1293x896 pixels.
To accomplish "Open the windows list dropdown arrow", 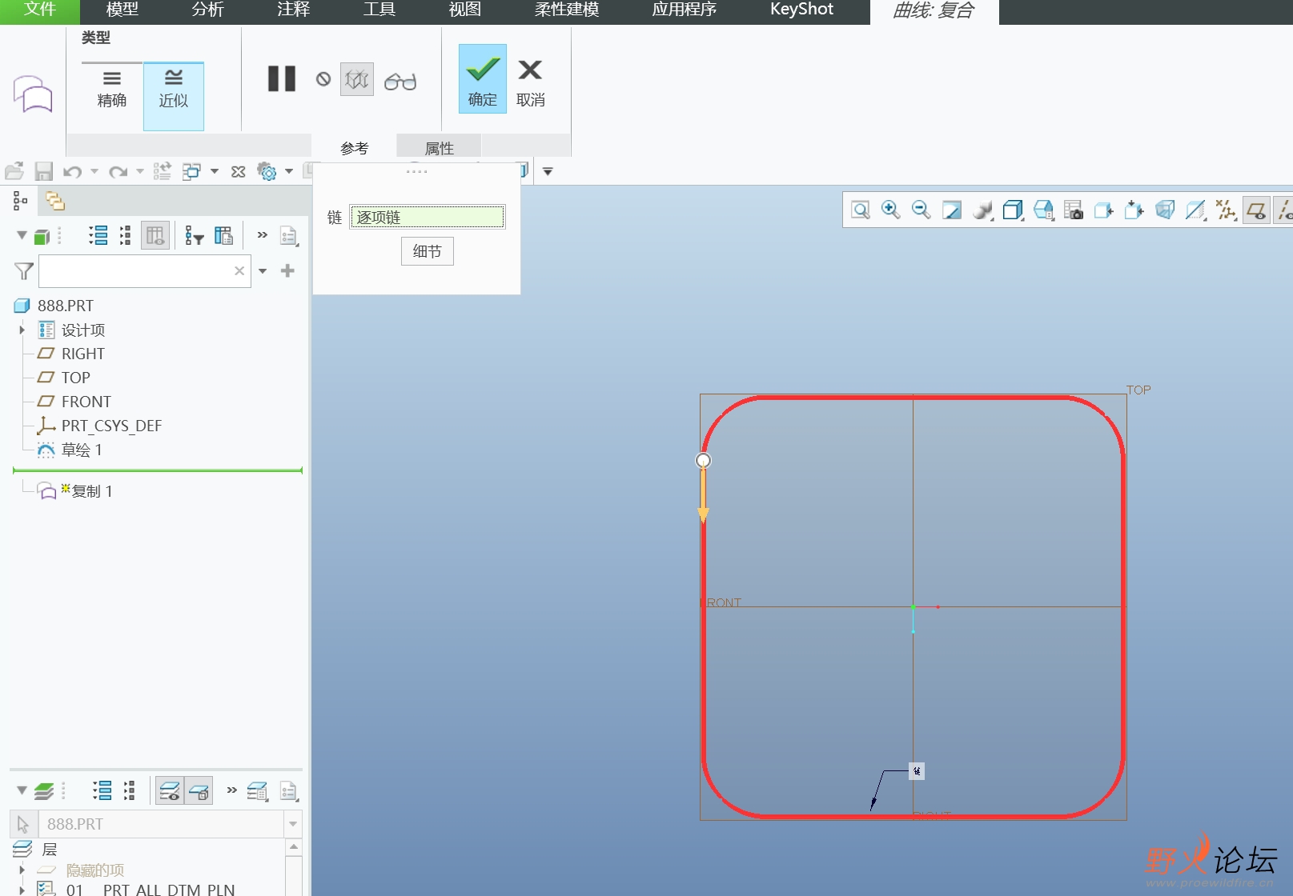I will pyautogui.click(x=215, y=171).
